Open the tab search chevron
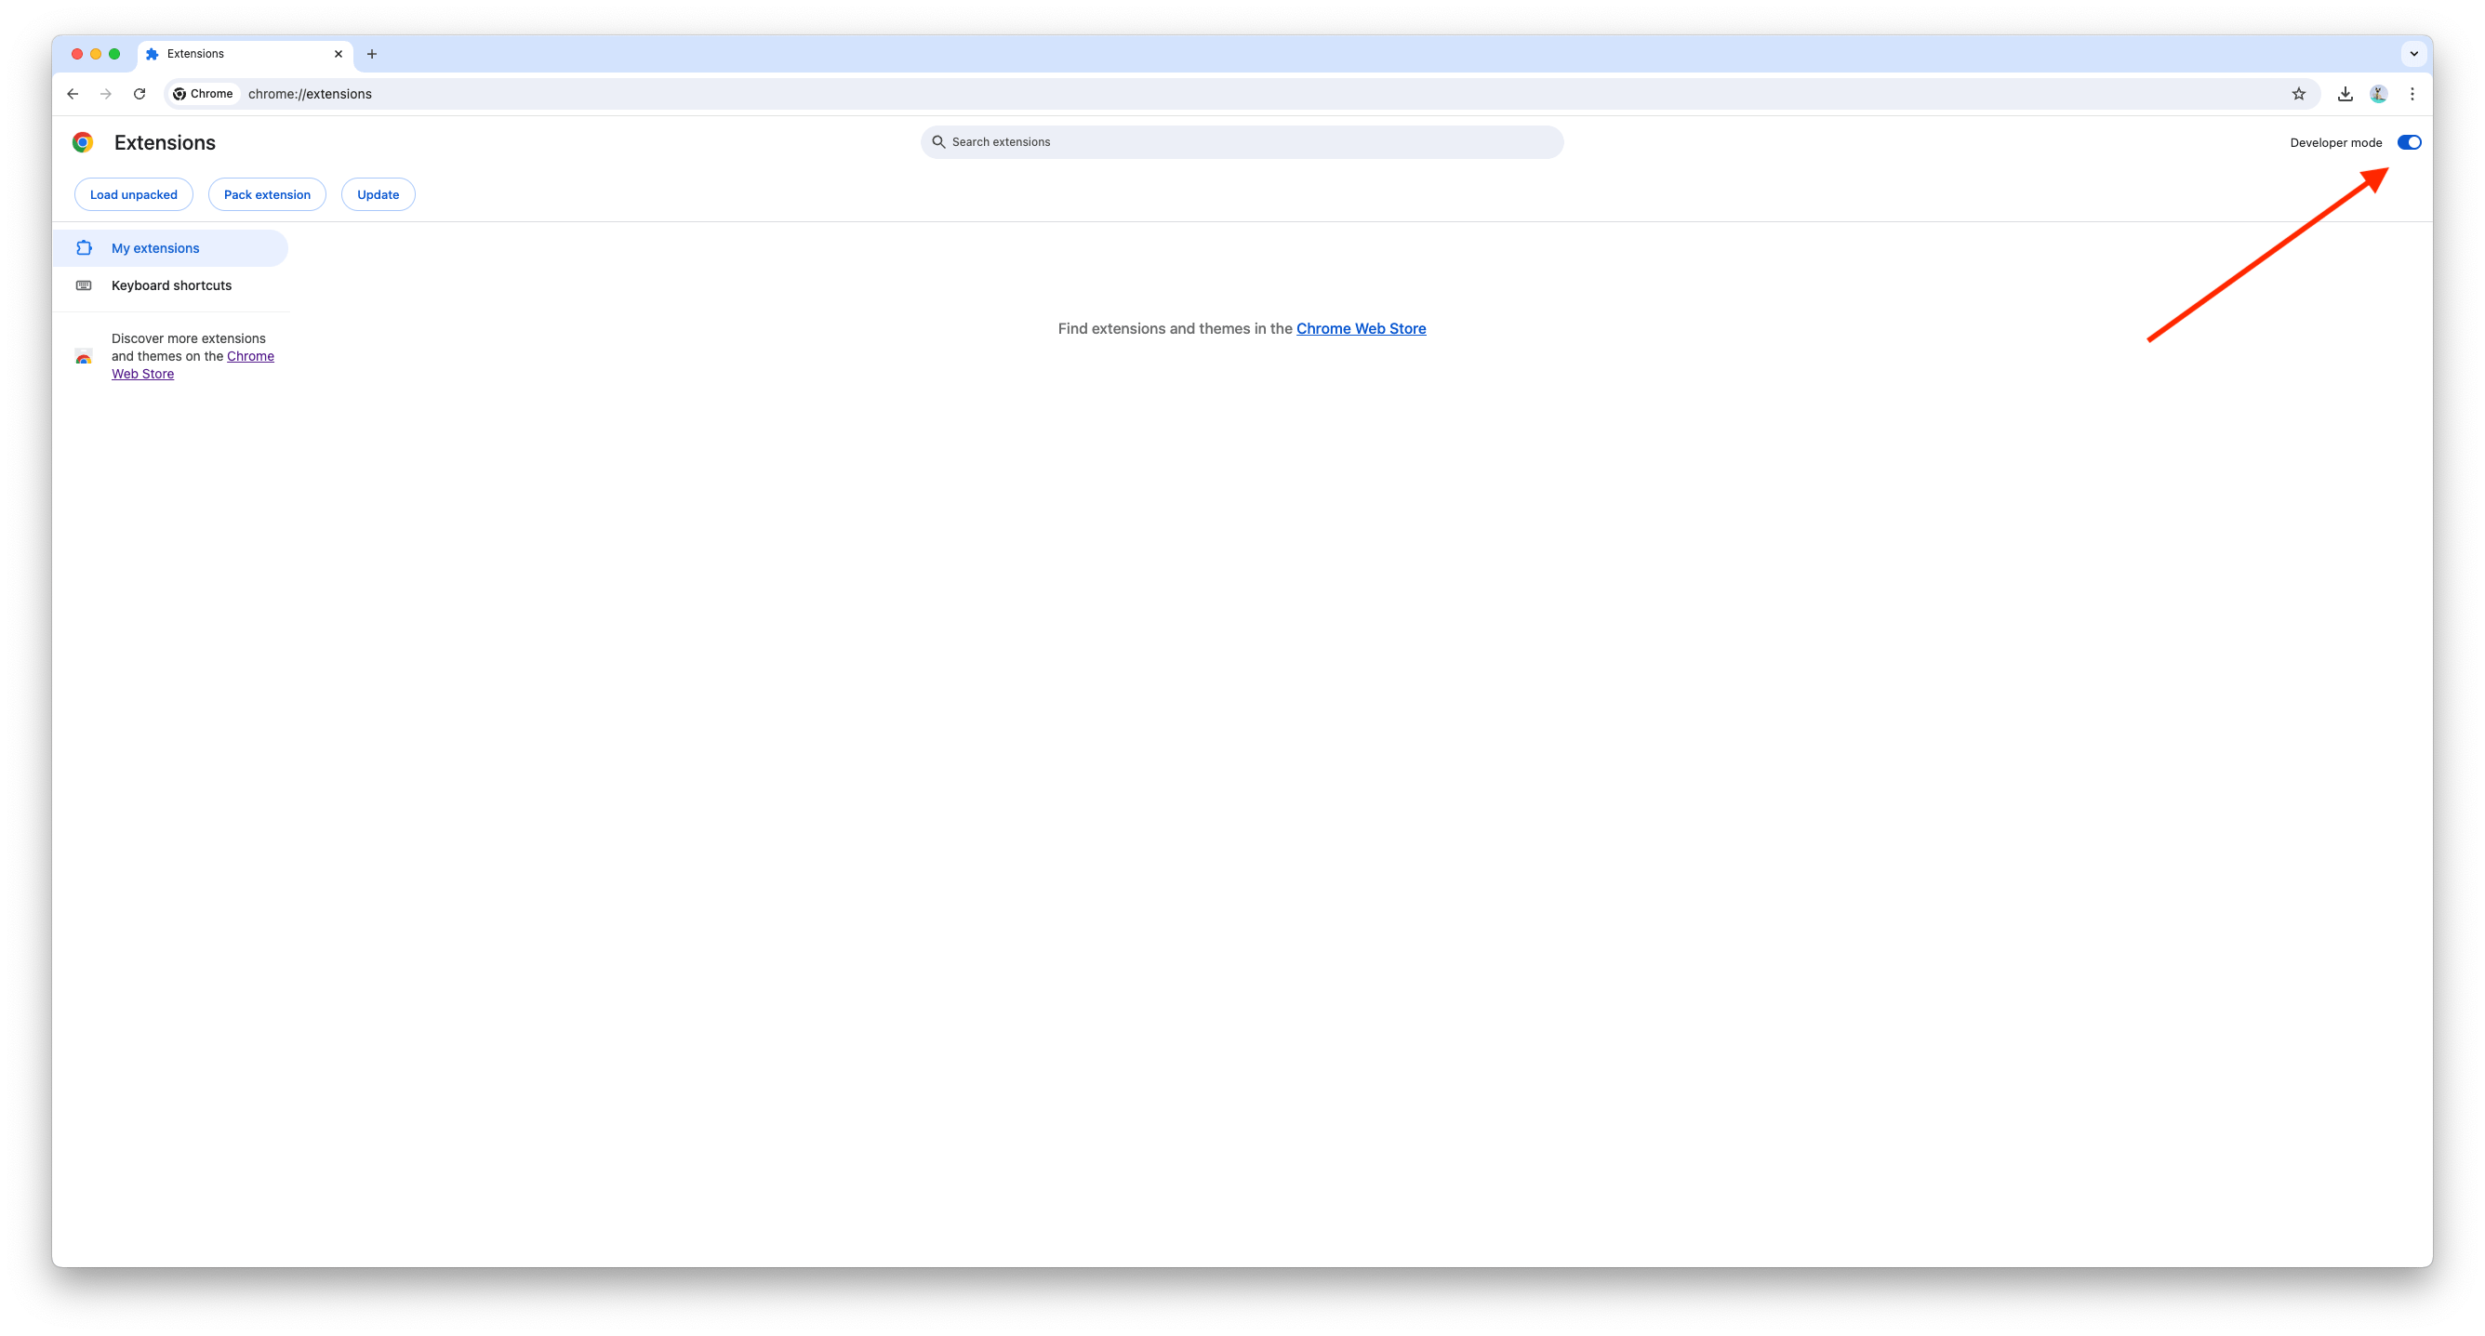The image size is (2485, 1336). point(2413,54)
